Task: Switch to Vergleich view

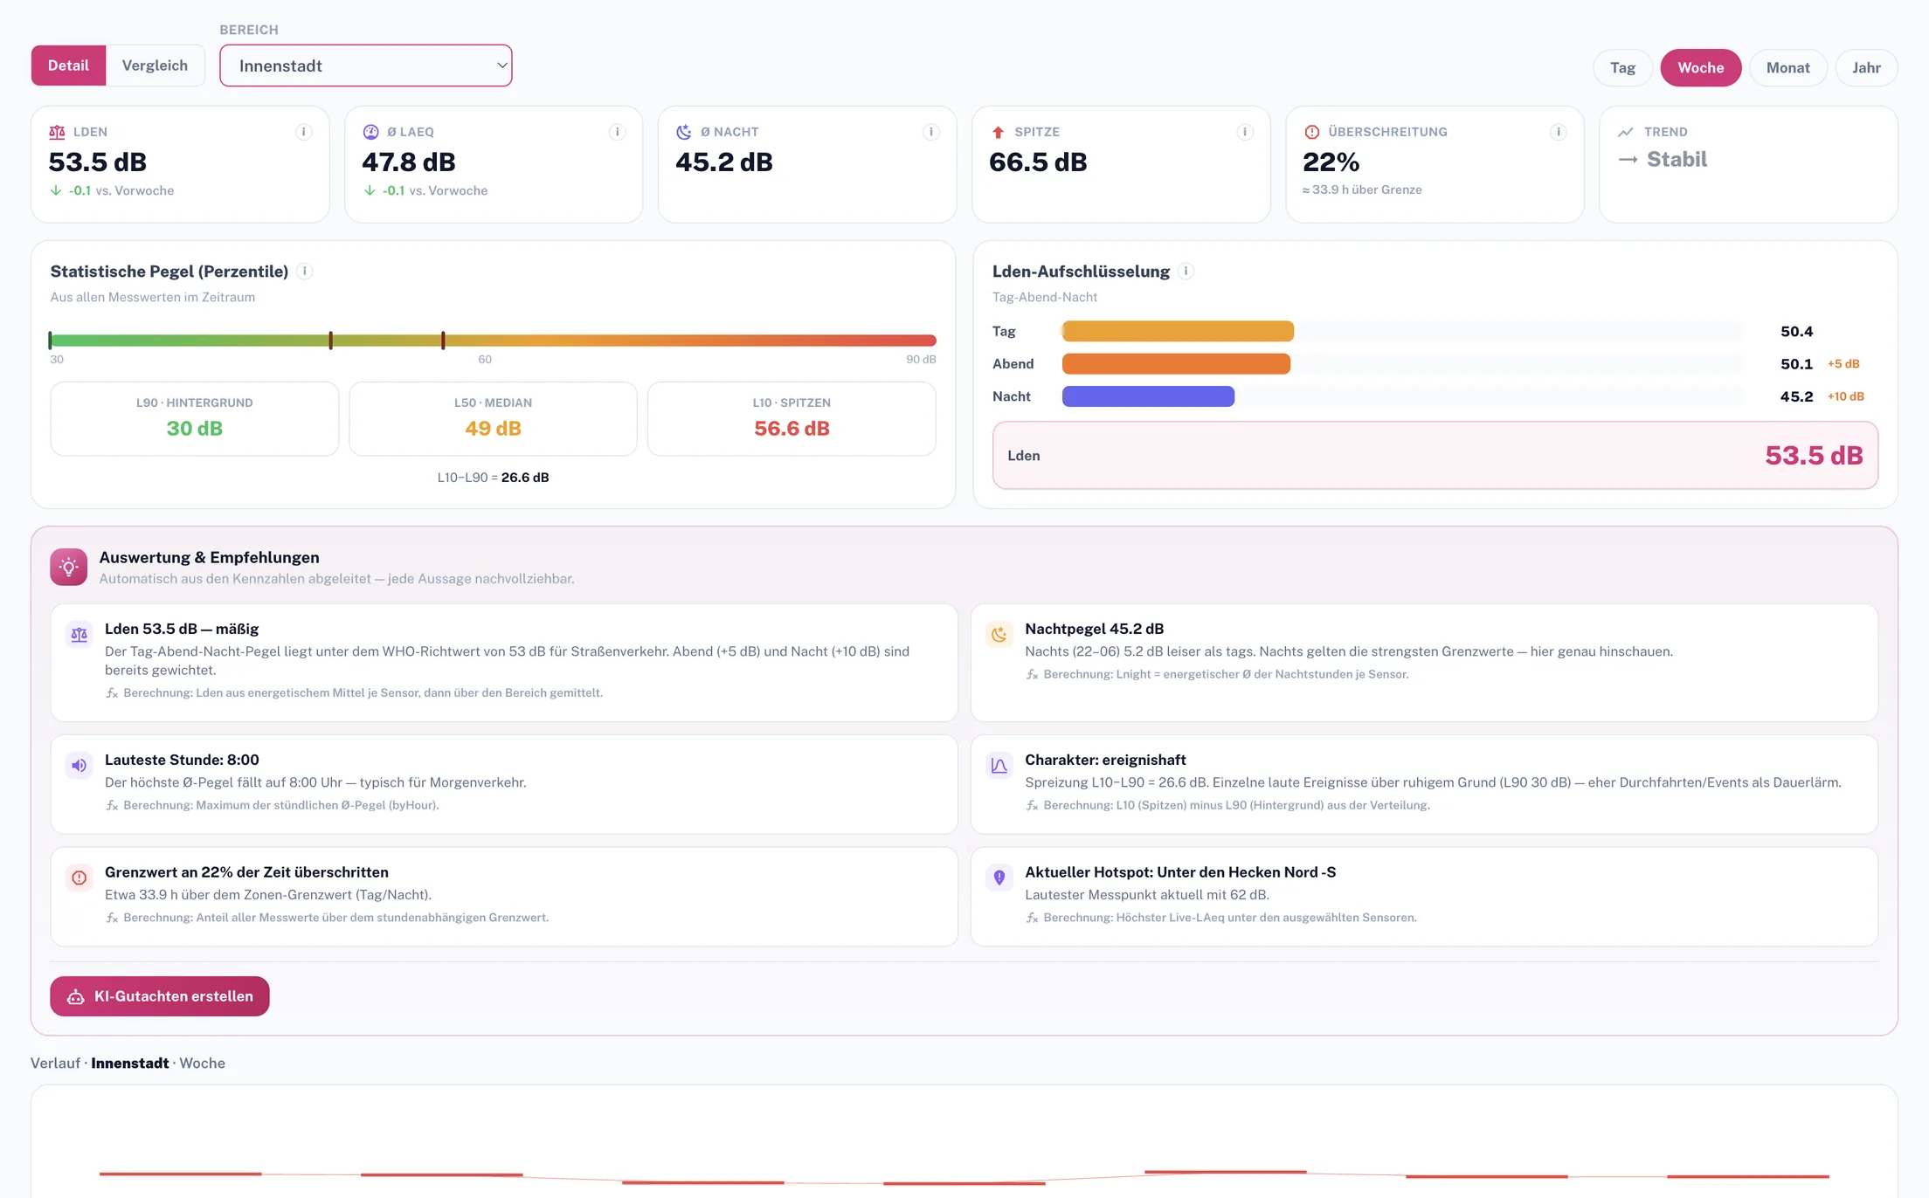Action: click(x=155, y=65)
